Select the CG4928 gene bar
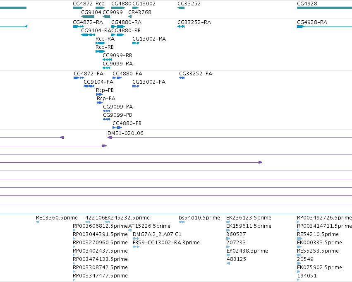Viewport: 352px width, 282px height. [x=324, y=8]
